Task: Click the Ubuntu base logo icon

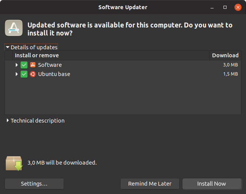Action: (x=33, y=74)
